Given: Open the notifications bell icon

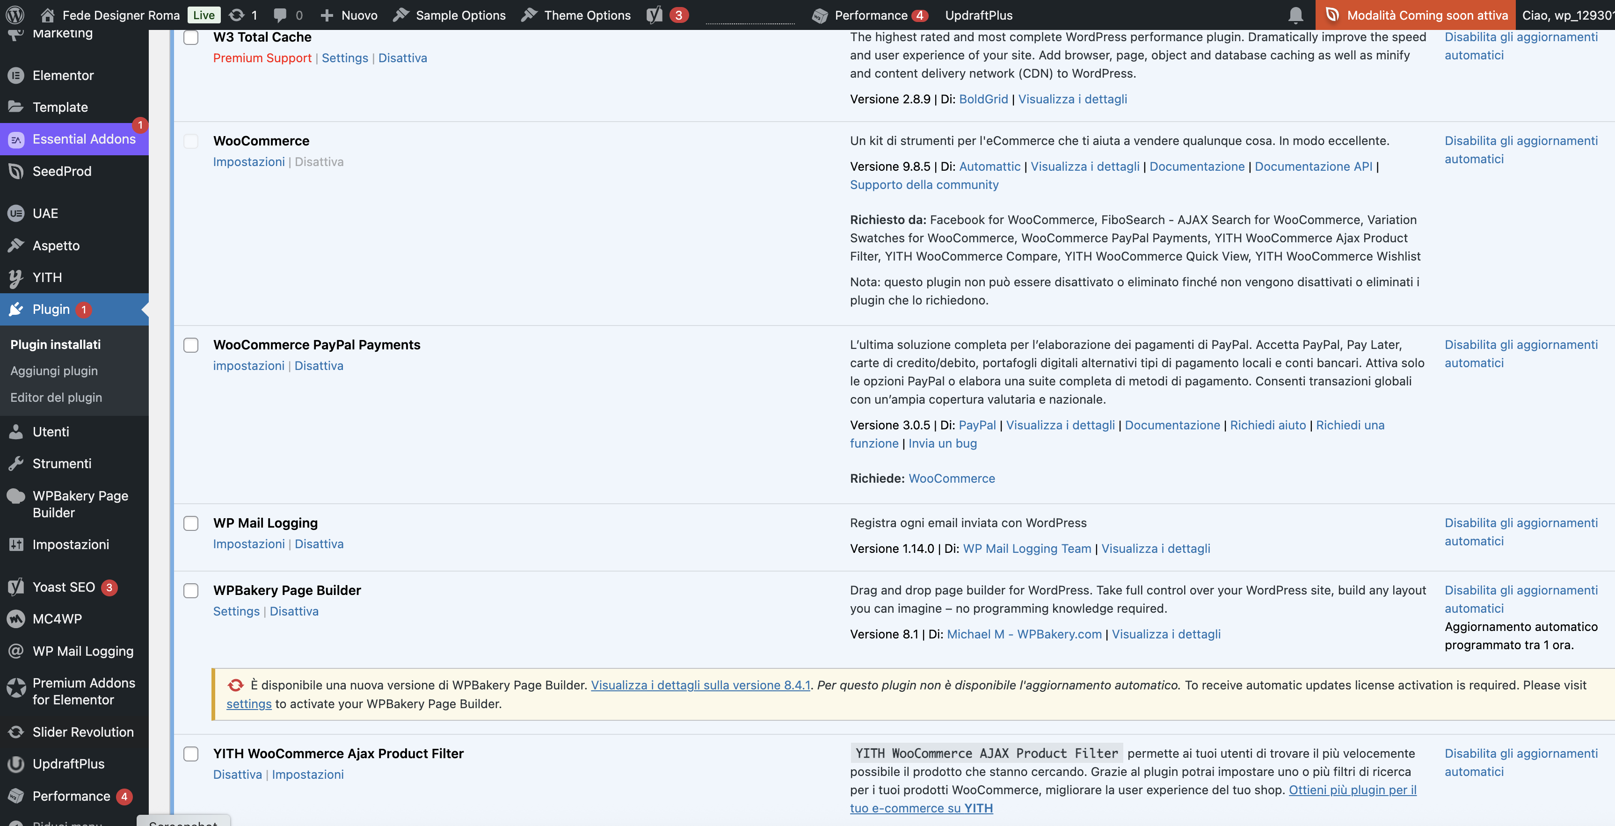Looking at the screenshot, I should (1296, 15).
